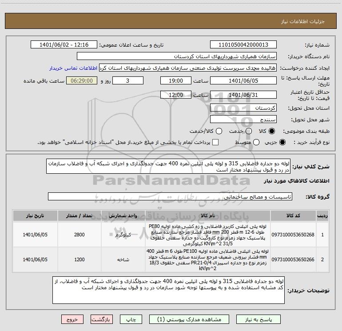Click the کد کالا column header
This screenshot has height=331, width=342.
(x=293, y=215)
